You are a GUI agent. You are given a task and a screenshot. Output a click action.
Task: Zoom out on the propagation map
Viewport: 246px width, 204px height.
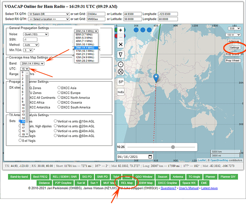(x=120, y=37)
